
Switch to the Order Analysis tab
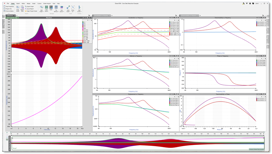tap(47, 3)
